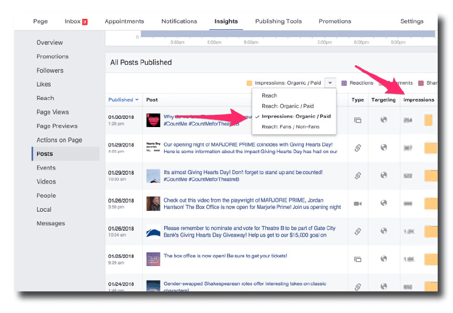The width and height of the screenshot is (453, 313).
Task: Click the Post column header
Action: [152, 99]
